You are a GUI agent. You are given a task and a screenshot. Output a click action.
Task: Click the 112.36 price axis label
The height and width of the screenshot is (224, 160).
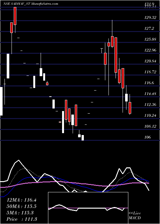click(150, 105)
